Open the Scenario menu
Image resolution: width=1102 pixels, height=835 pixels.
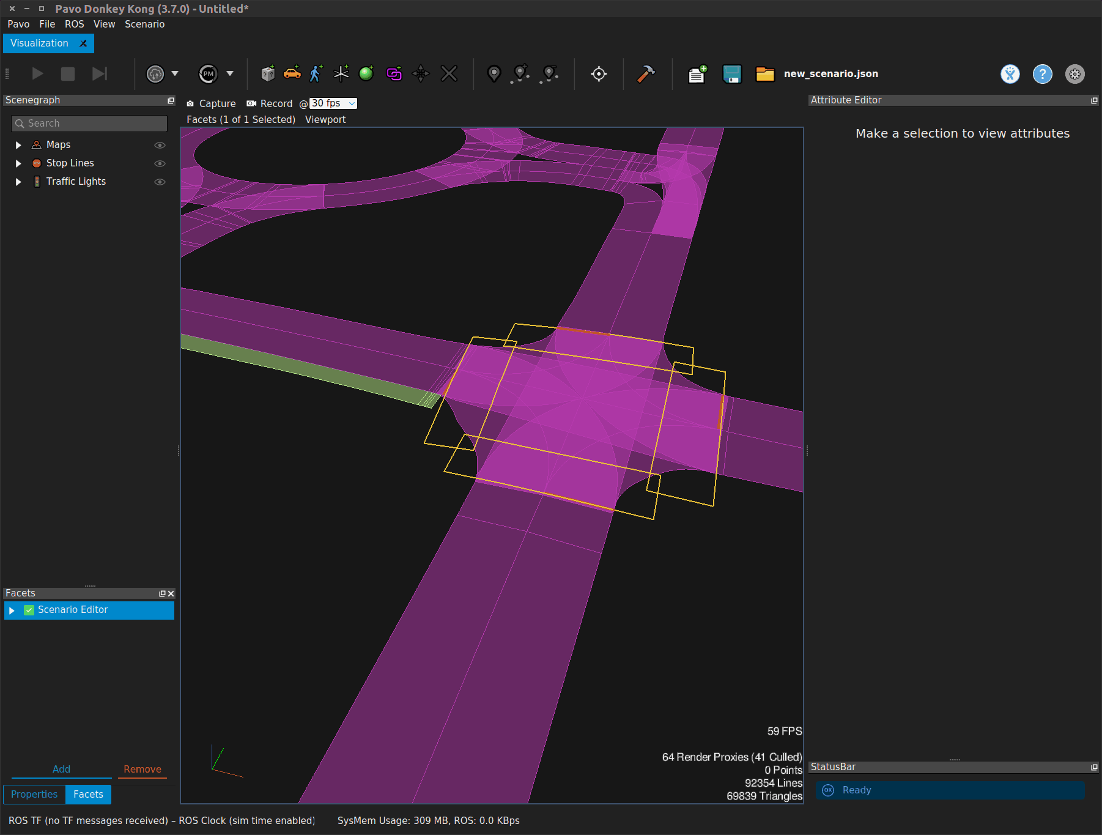click(x=144, y=24)
